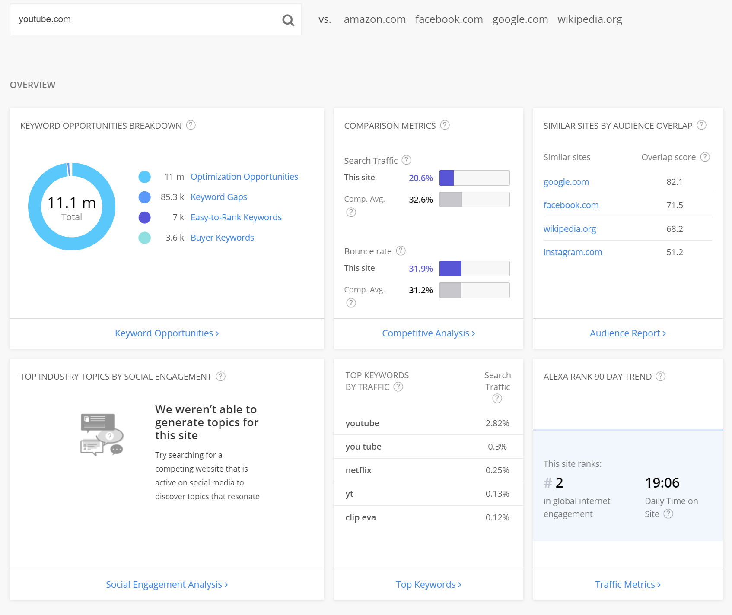Screen dimensions: 732x615
Task: Open help icon next to Comparison Metrics
Action: (445, 125)
